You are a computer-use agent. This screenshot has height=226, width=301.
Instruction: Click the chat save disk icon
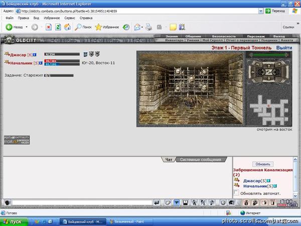(x=186, y=202)
